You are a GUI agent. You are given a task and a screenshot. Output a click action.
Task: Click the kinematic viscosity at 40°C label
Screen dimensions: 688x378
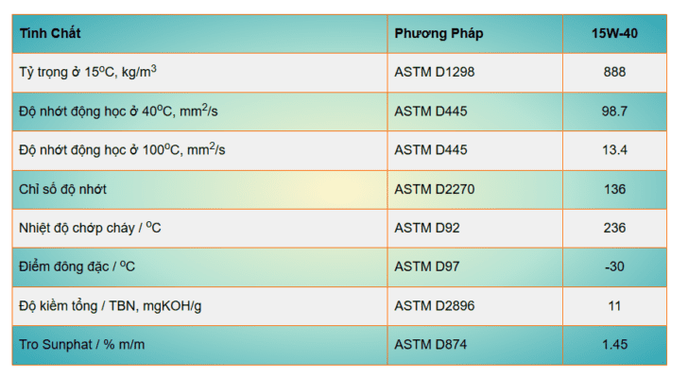coord(119,111)
